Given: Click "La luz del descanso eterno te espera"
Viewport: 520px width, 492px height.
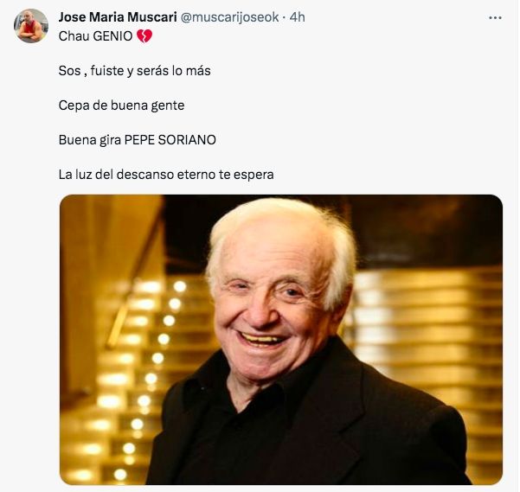Looking at the screenshot, I should pos(166,175).
